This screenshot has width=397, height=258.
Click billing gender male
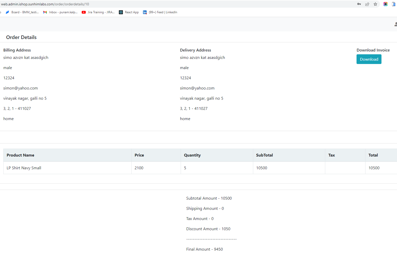[8, 68]
